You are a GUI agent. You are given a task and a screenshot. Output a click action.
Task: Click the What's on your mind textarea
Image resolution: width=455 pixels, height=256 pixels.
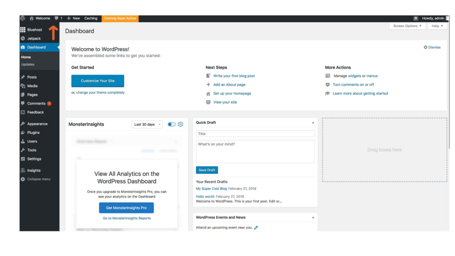click(x=255, y=152)
